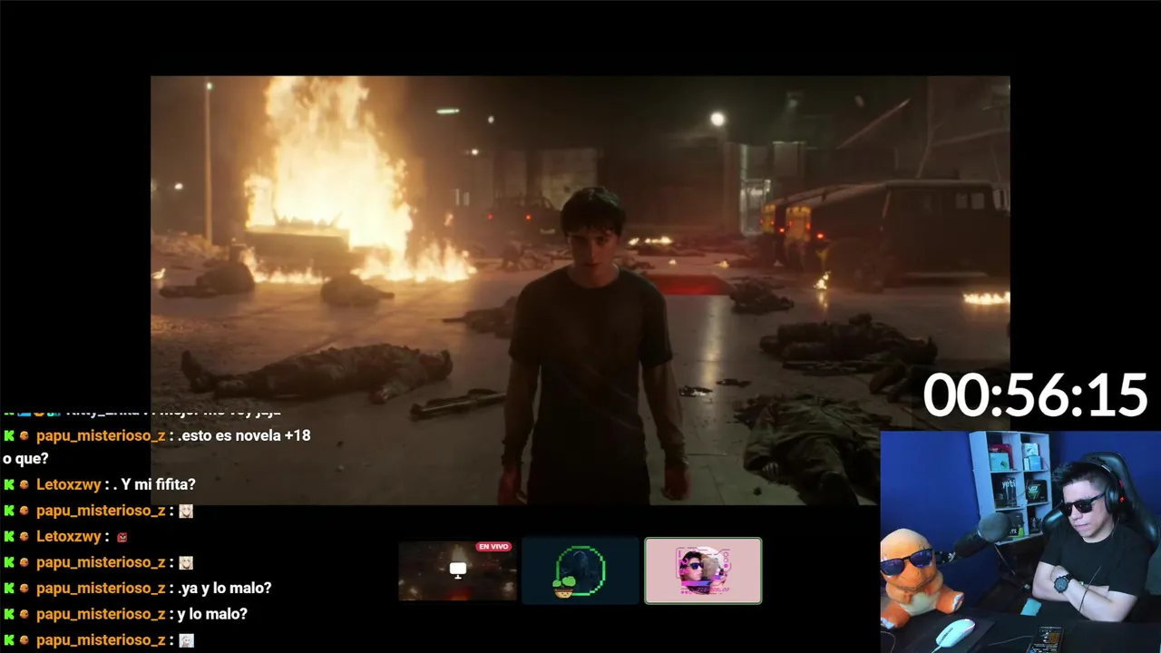Click message text 'Y mi fifita?'
The height and width of the screenshot is (653, 1161).
pyautogui.click(x=156, y=484)
